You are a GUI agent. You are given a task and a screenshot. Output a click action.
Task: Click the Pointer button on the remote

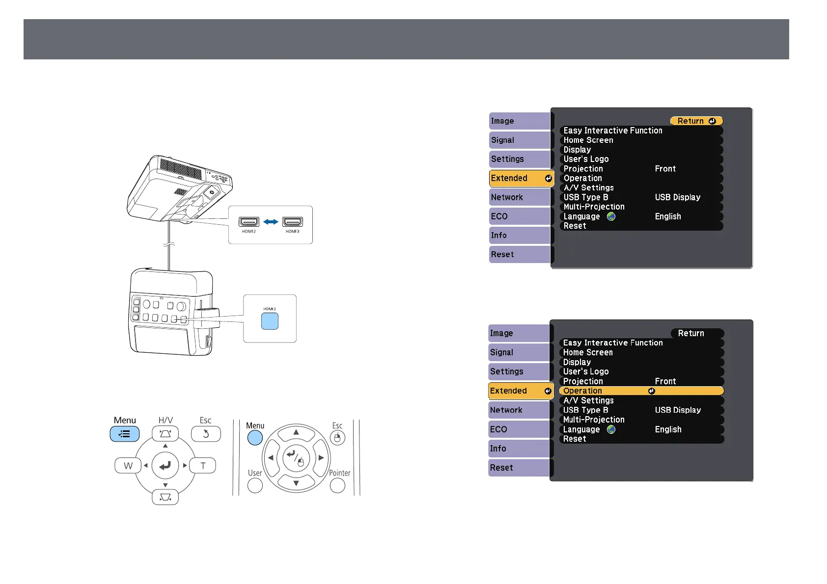tap(337, 485)
